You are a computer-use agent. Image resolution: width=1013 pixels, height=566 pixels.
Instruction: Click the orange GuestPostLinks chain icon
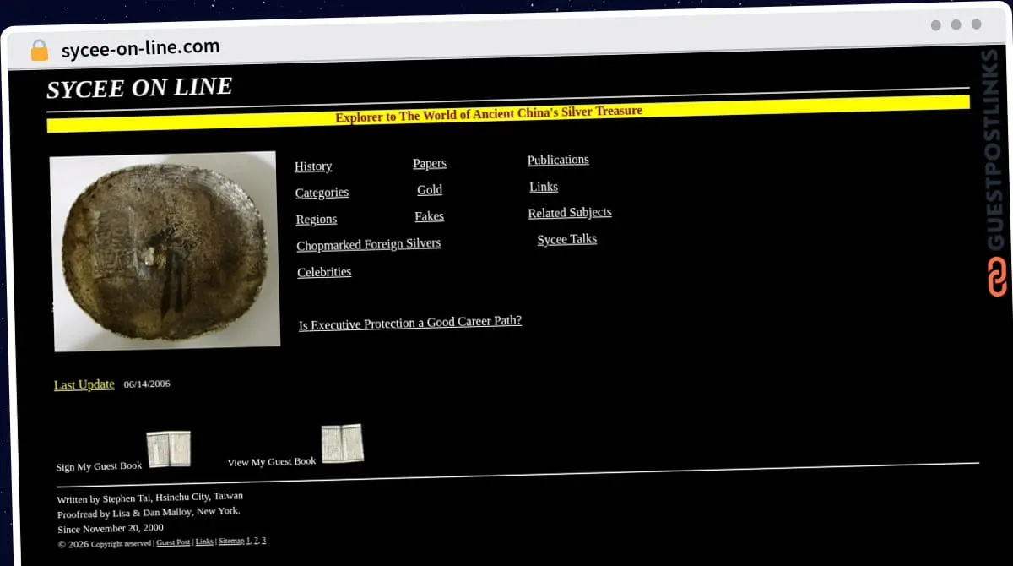click(998, 277)
